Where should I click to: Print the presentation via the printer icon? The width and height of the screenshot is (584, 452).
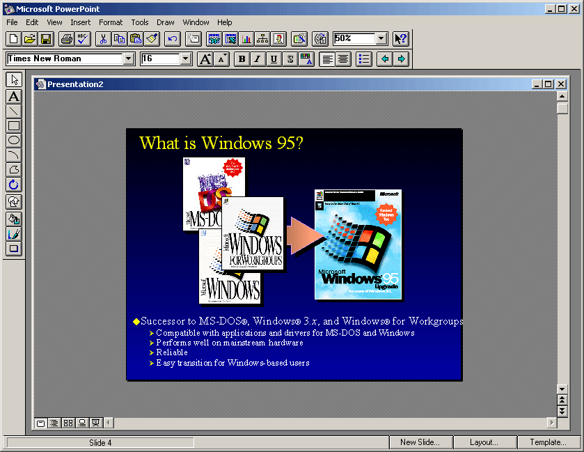[67, 39]
